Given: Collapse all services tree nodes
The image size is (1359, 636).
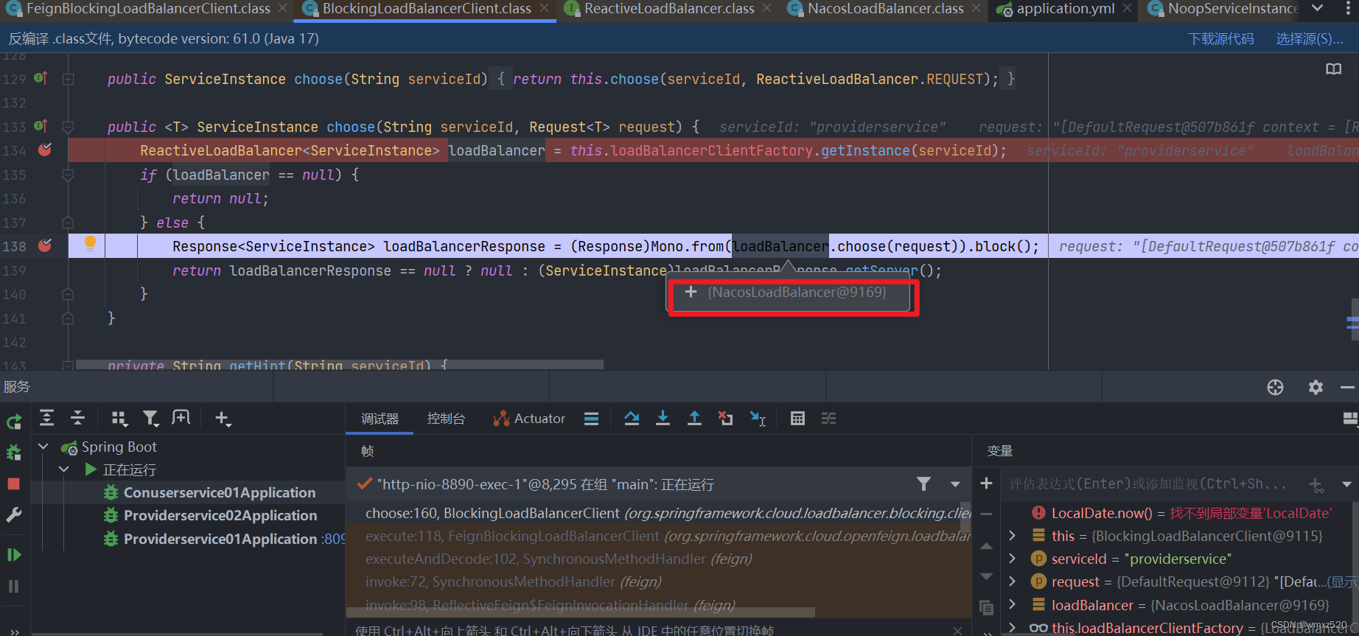Looking at the screenshot, I should pyautogui.click(x=77, y=418).
